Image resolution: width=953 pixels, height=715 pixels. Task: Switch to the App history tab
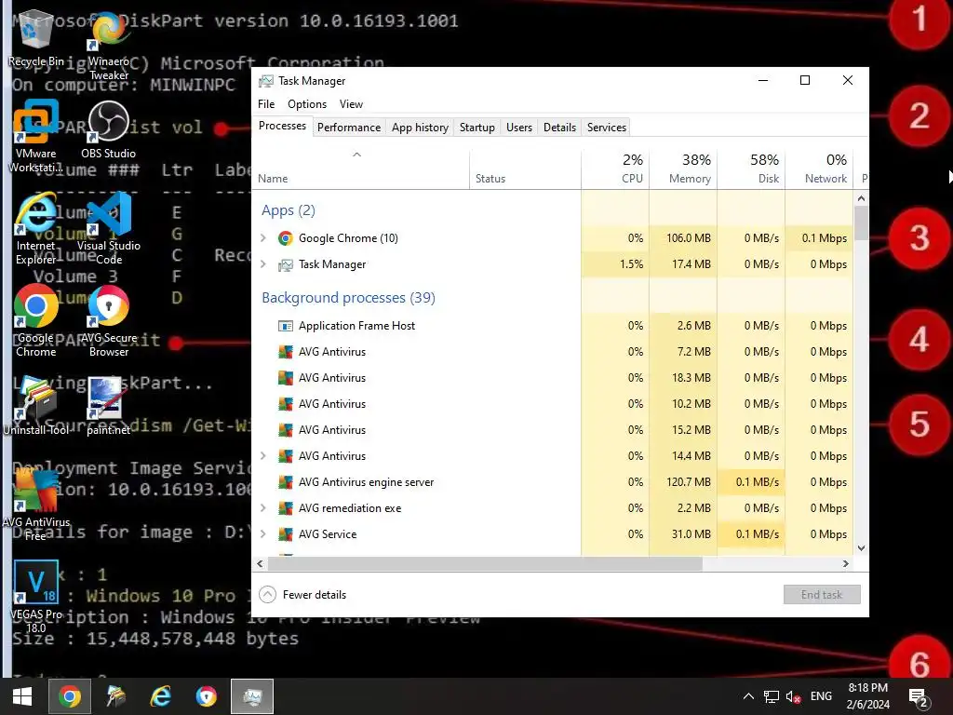[420, 127]
